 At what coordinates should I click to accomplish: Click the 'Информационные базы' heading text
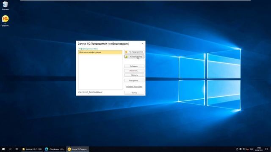[x=88, y=49]
